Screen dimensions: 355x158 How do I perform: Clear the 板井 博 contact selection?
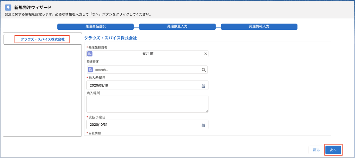206,54
